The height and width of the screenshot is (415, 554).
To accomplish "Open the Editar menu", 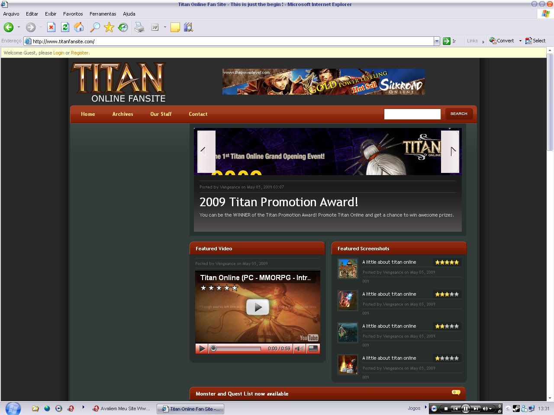I will pos(32,14).
